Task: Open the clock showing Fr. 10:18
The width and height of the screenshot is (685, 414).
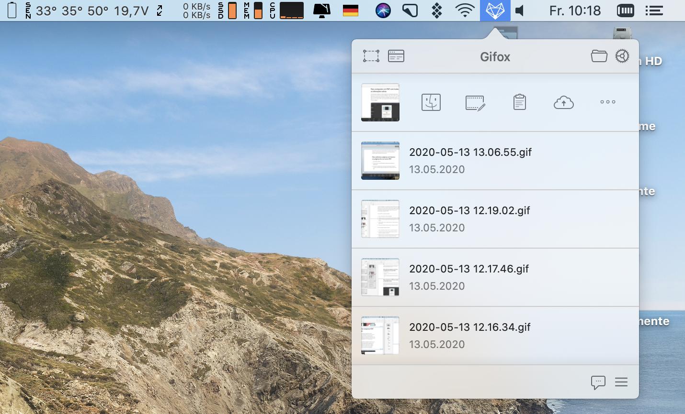Action: pos(575,11)
